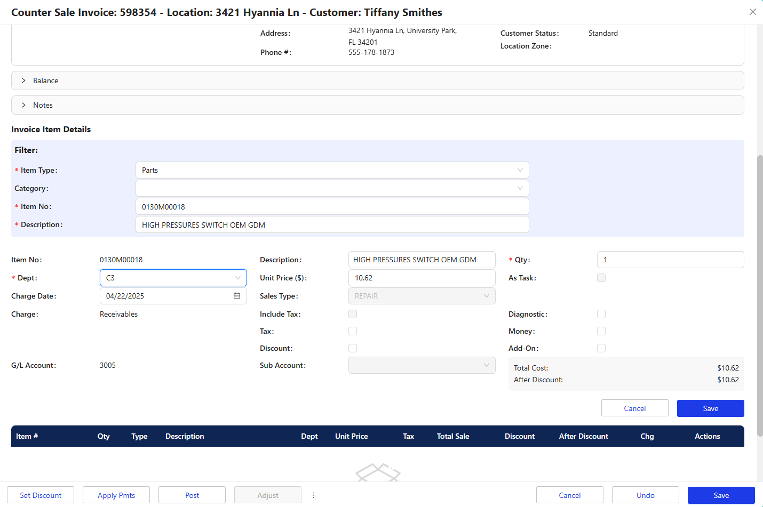Image resolution: width=763 pixels, height=507 pixels.
Task: Click the vertical scrollbar of the dialog
Action: pos(760,296)
